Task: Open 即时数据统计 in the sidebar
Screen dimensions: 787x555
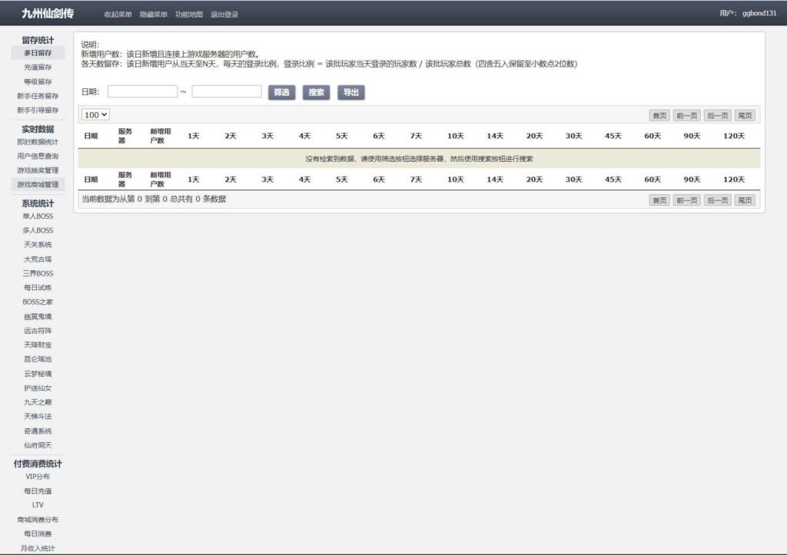Action: coord(38,142)
